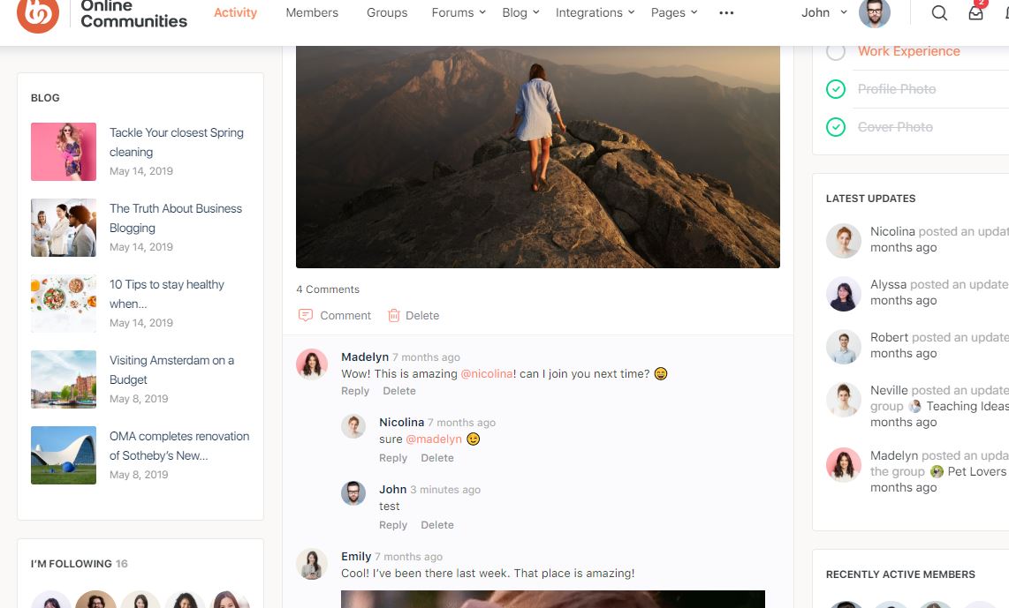Go to the Groups nav item
Screen dimensions: 1009x608
click(x=387, y=13)
